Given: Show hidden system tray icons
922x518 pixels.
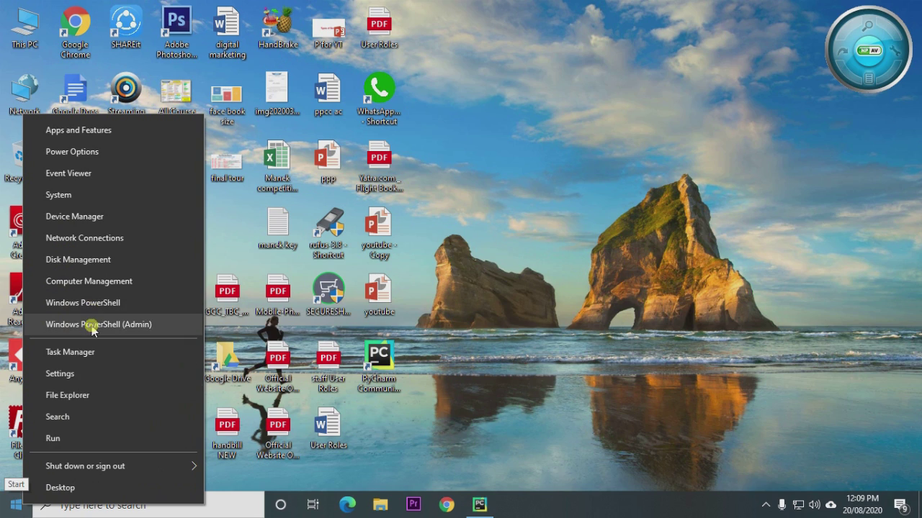Looking at the screenshot, I should (x=766, y=505).
